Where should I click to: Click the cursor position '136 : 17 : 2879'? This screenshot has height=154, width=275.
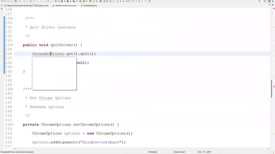click(x=204, y=152)
